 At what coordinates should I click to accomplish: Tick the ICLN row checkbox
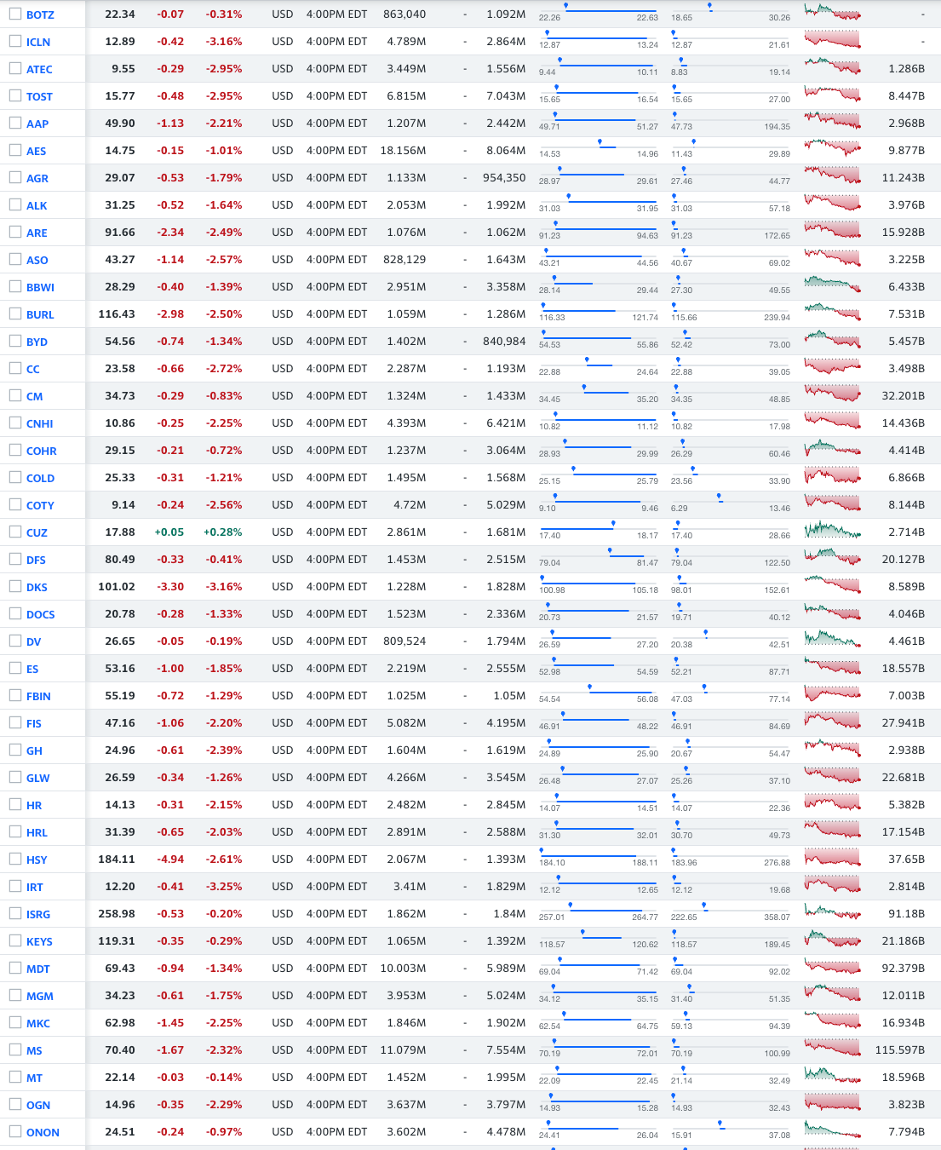tap(15, 42)
